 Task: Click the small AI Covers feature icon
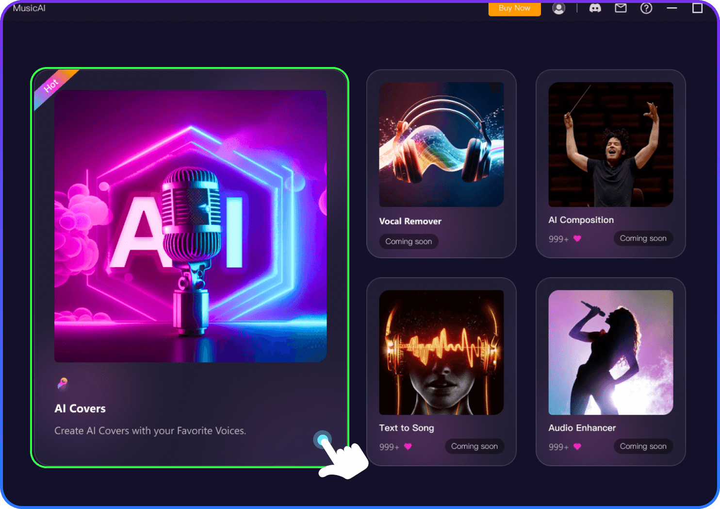click(63, 384)
